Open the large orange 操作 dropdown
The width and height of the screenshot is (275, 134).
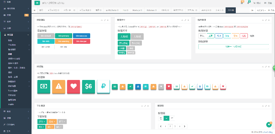(52, 122)
